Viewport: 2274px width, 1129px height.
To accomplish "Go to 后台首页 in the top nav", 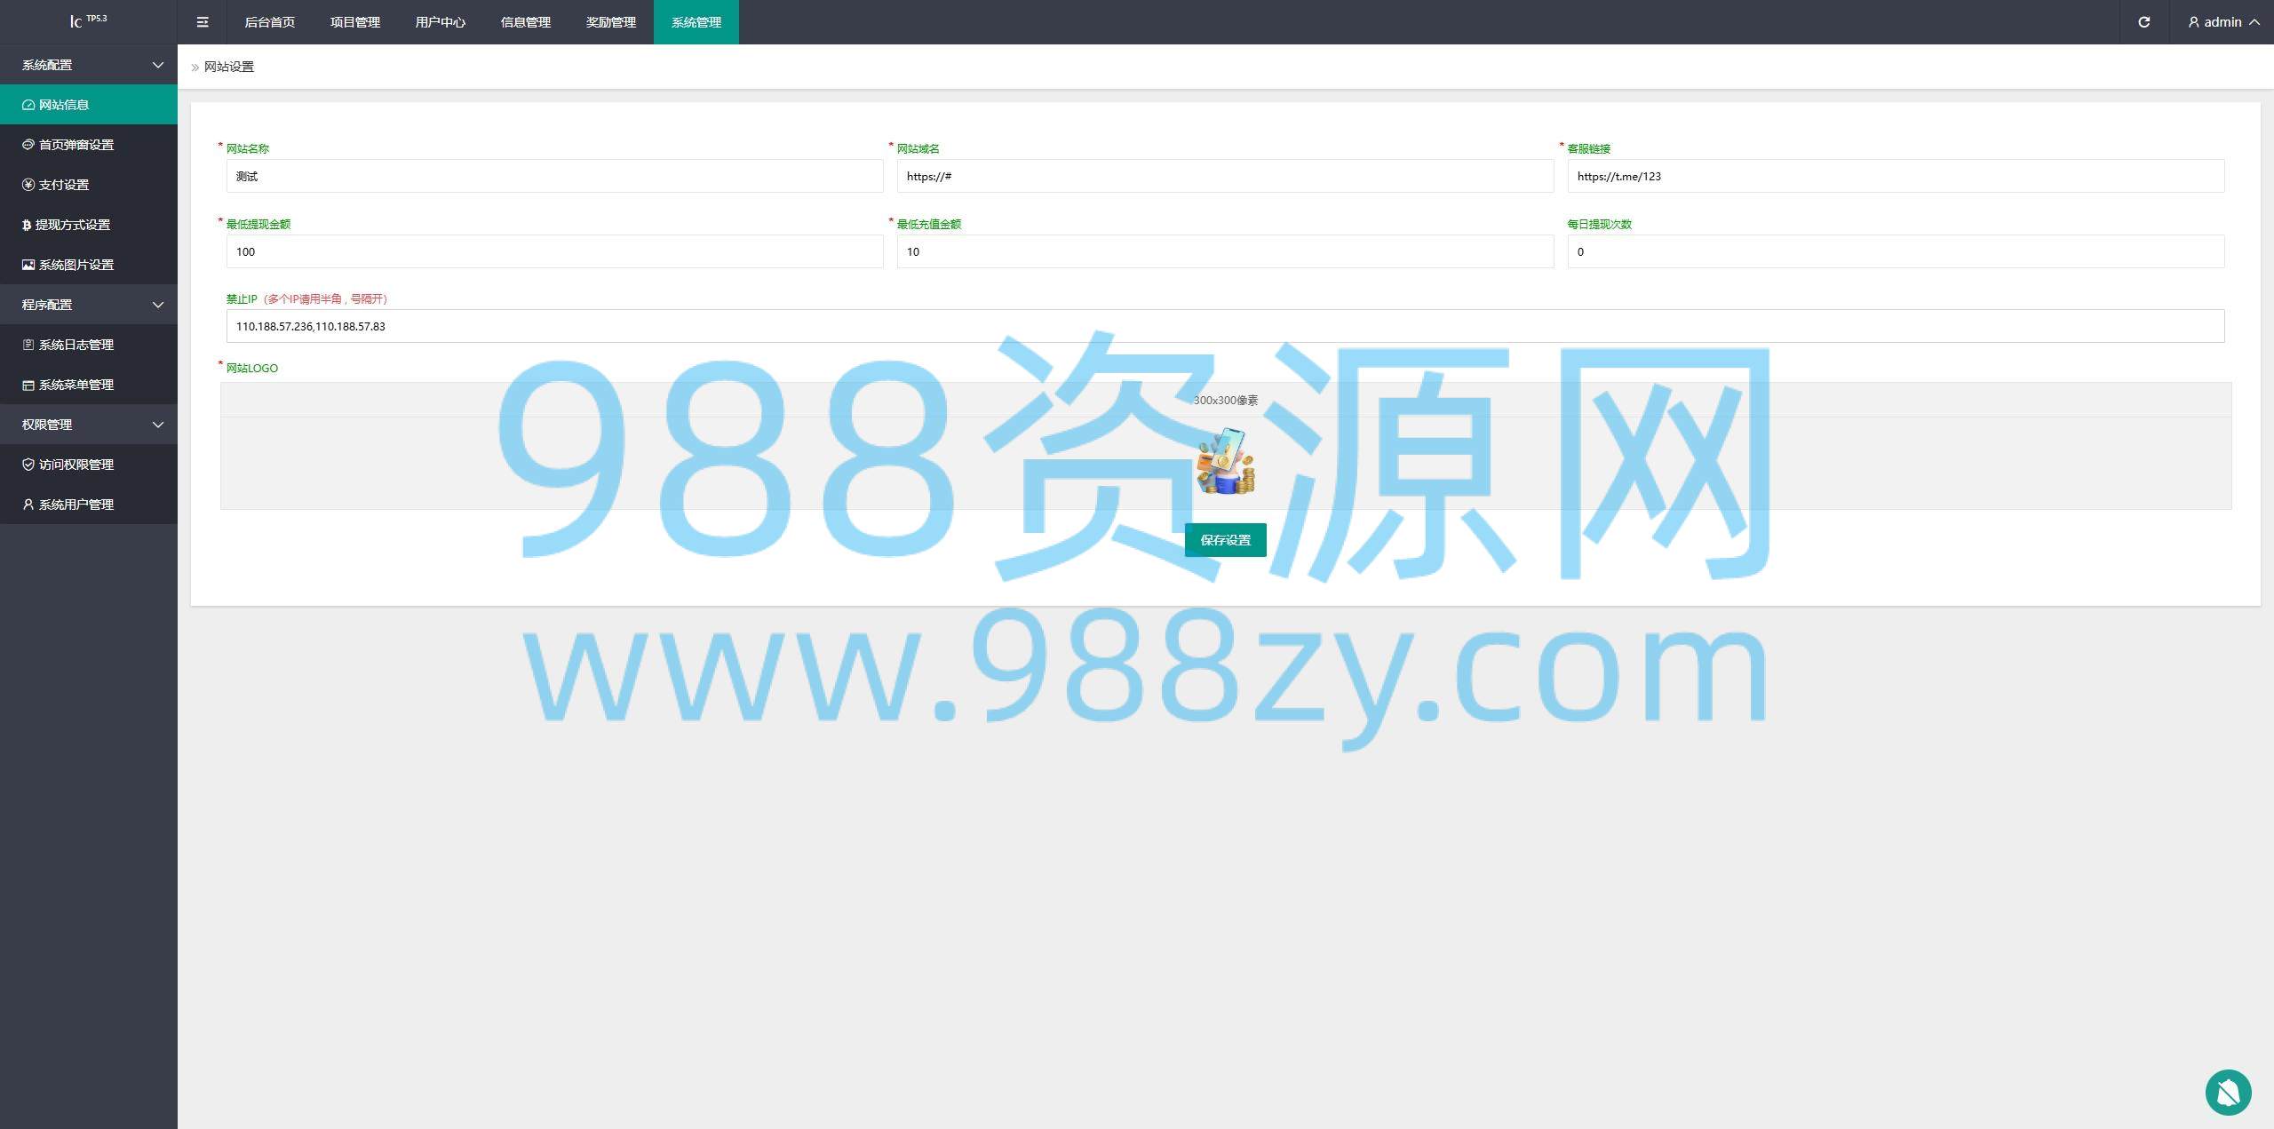I will pos(269,22).
